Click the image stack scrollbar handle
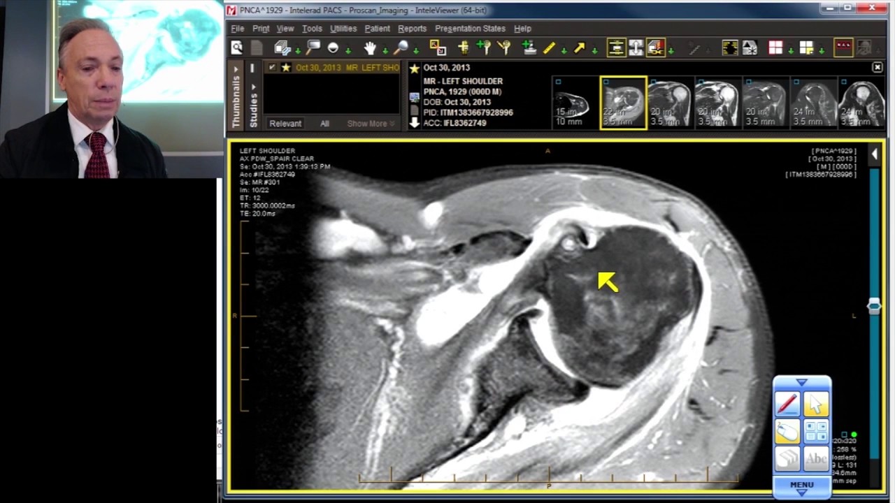The width and height of the screenshot is (895, 503). 874,306
